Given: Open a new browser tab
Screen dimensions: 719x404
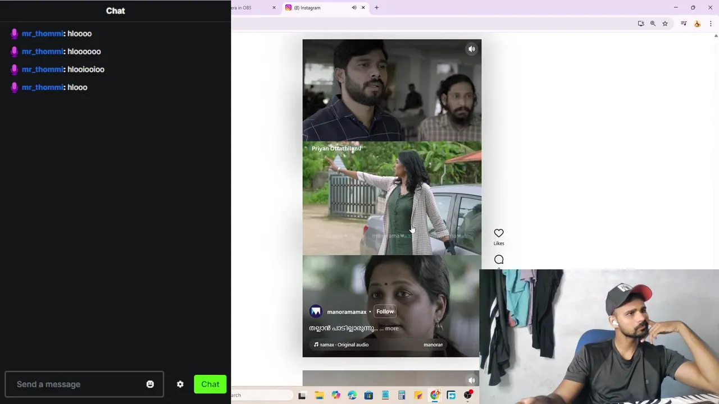Looking at the screenshot, I should [x=376, y=8].
